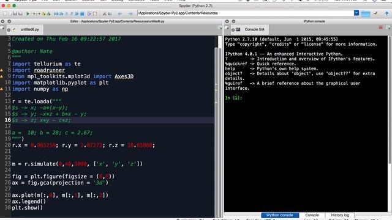Click the warning icon on line 8
Screen dimensions: 392x220
(x=1, y=70)
